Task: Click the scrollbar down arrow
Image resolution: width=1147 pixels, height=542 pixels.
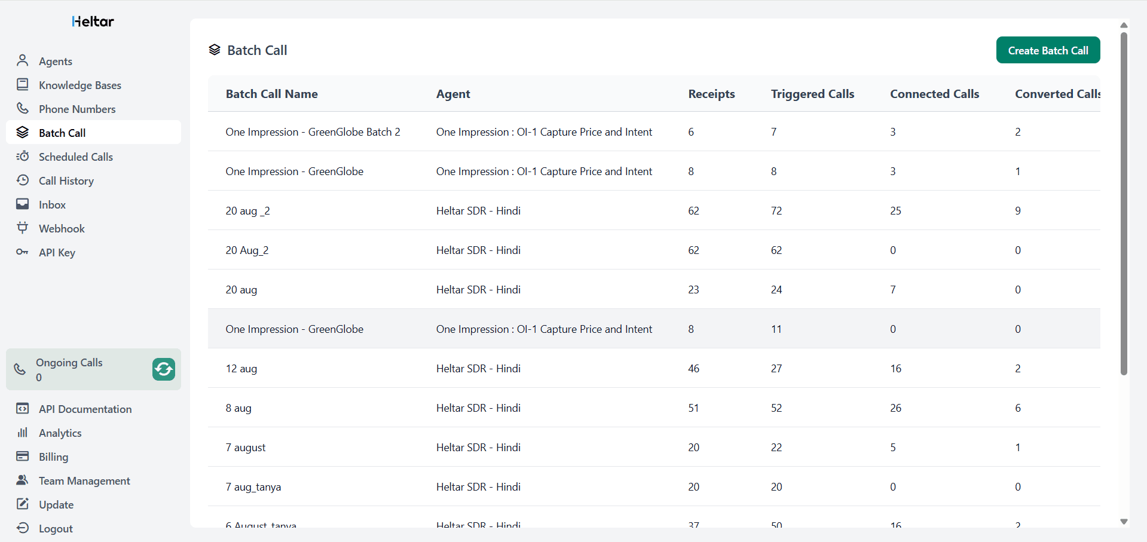Action: click(x=1124, y=522)
